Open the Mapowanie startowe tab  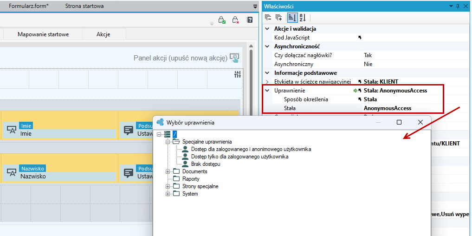coord(43,34)
